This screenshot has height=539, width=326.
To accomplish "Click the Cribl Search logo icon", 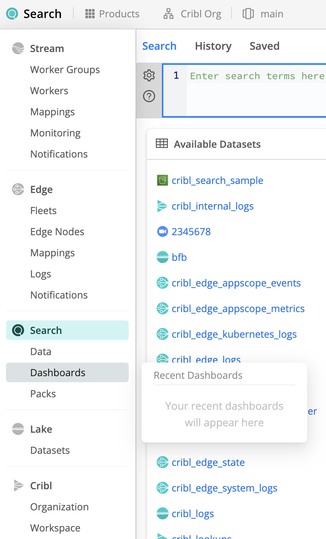I will tap(12, 14).
